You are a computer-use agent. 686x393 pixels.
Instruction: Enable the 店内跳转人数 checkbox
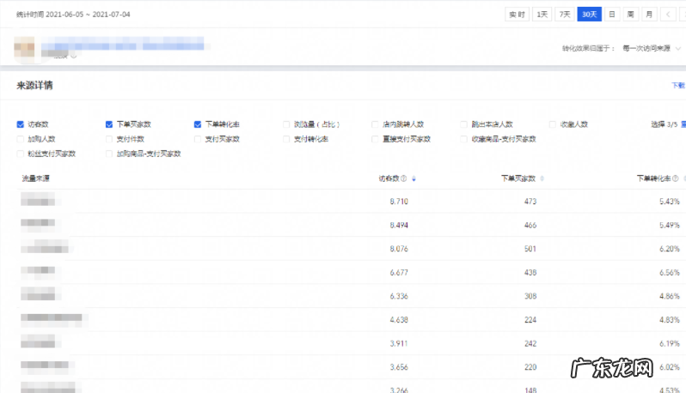(x=375, y=124)
